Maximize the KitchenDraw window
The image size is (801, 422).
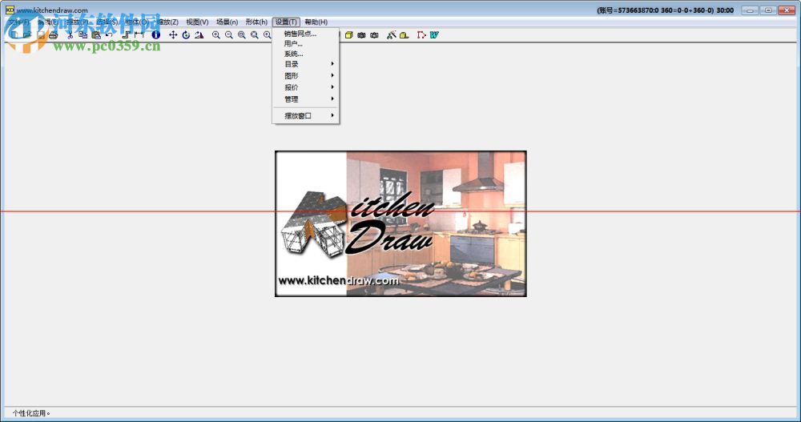768,10
